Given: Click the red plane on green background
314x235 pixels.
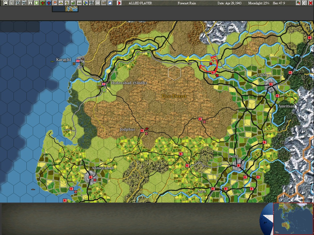Looking at the screenshot, I should [x=42, y=3].
